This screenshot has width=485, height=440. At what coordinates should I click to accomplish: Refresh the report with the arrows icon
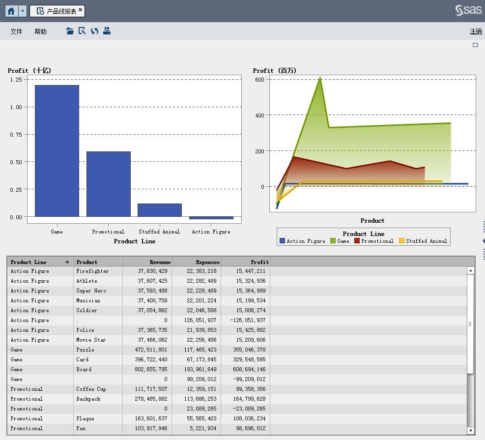click(x=94, y=31)
